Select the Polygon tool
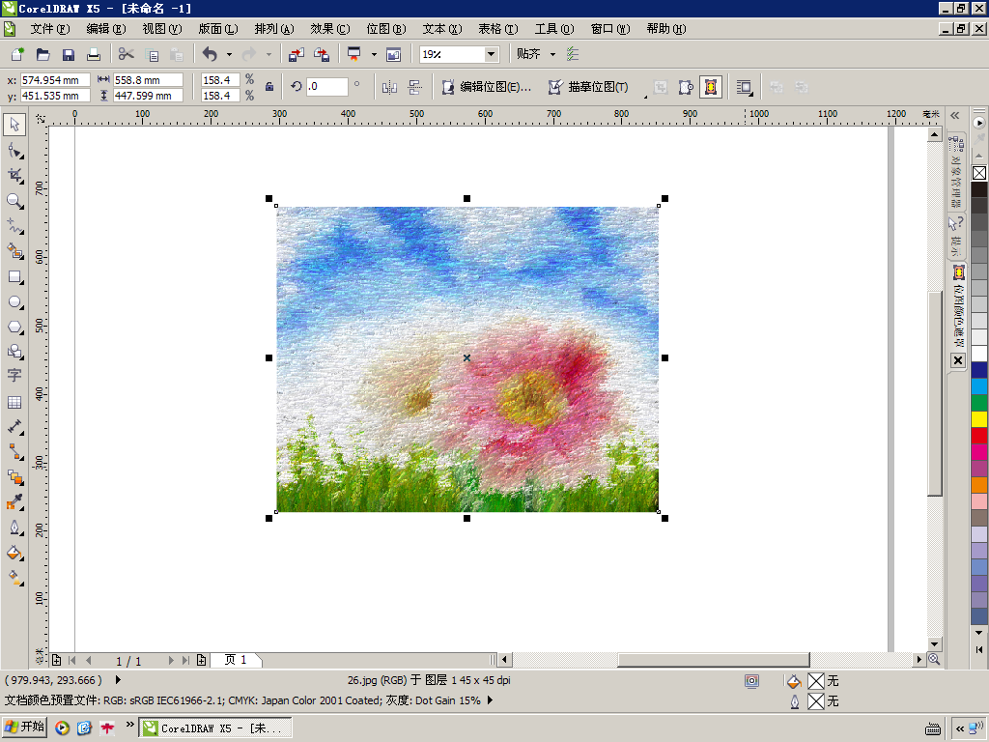The height and width of the screenshot is (742, 989). (x=14, y=327)
